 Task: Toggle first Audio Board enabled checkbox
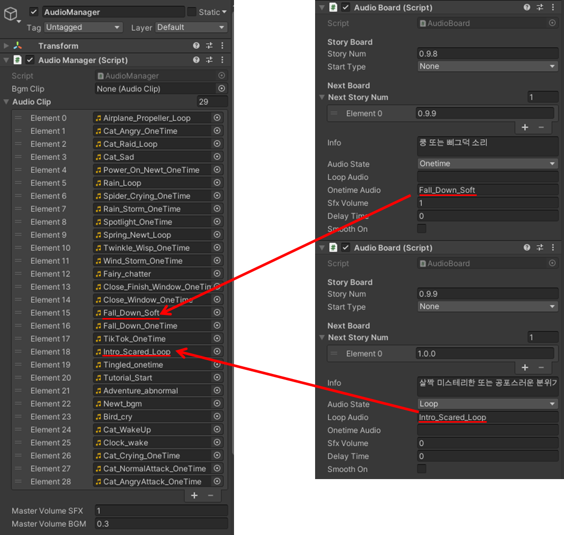click(x=346, y=7)
